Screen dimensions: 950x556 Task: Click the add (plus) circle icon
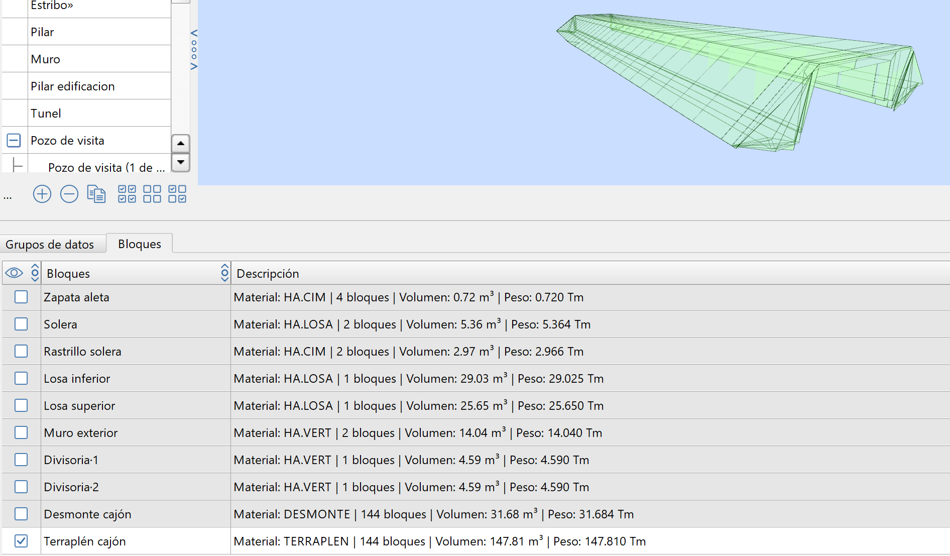click(x=42, y=194)
